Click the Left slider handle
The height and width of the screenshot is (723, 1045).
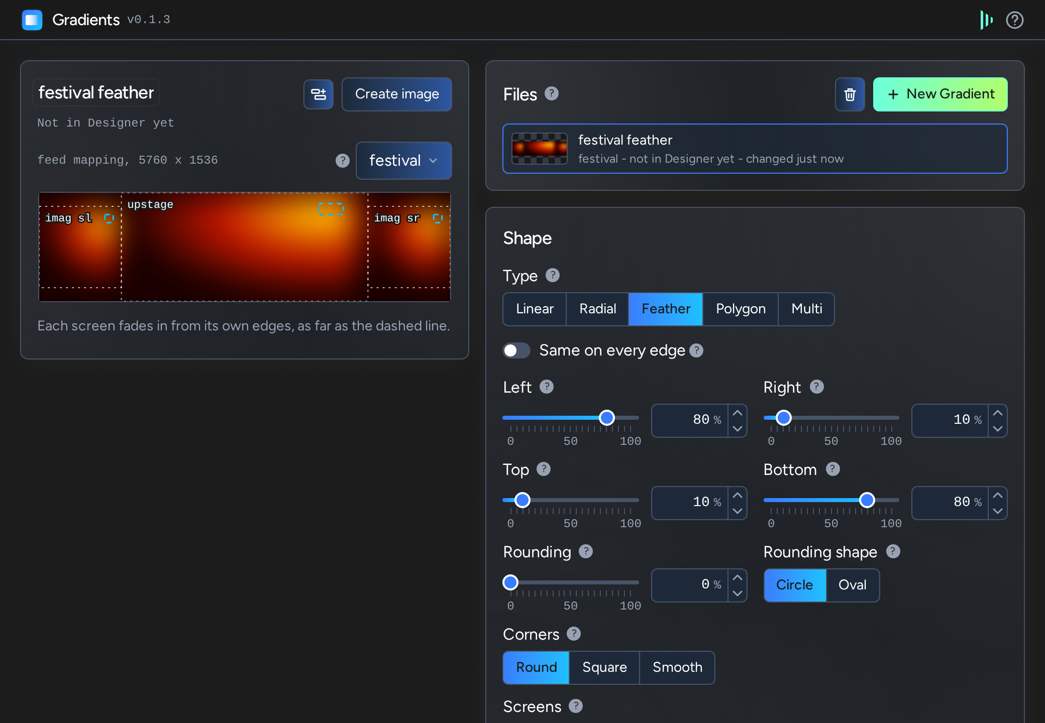click(x=607, y=418)
